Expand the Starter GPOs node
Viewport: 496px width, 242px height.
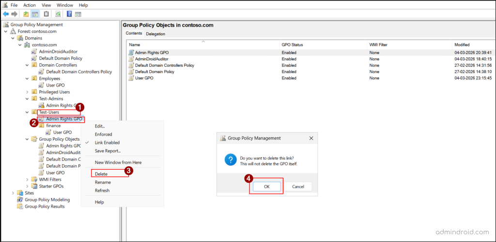coord(27,186)
